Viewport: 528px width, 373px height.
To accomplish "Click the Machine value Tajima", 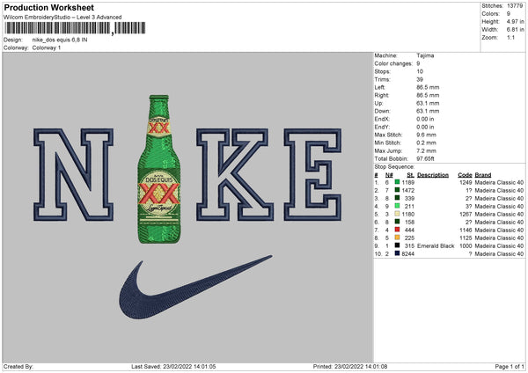I will [x=425, y=55].
